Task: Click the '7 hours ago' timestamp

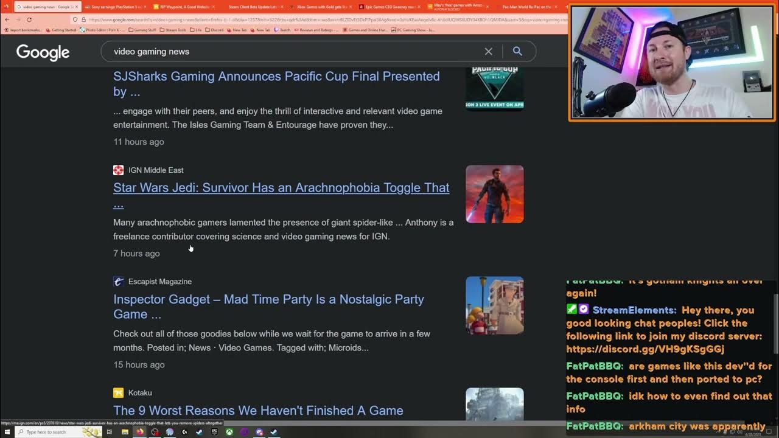Action: click(x=136, y=254)
